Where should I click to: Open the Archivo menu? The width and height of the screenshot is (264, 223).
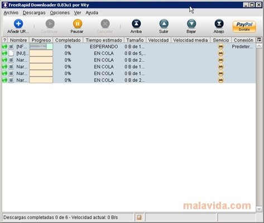click(x=11, y=13)
